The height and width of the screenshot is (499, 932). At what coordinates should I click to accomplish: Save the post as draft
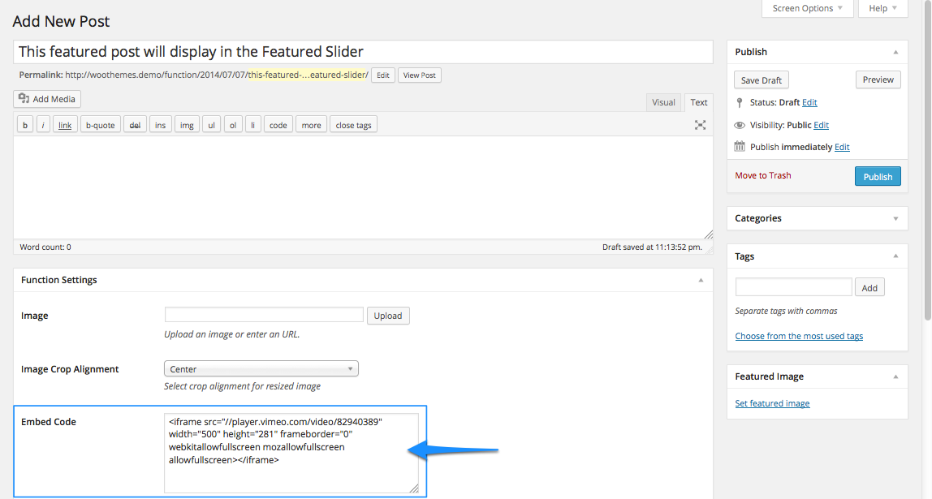[x=761, y=80]
